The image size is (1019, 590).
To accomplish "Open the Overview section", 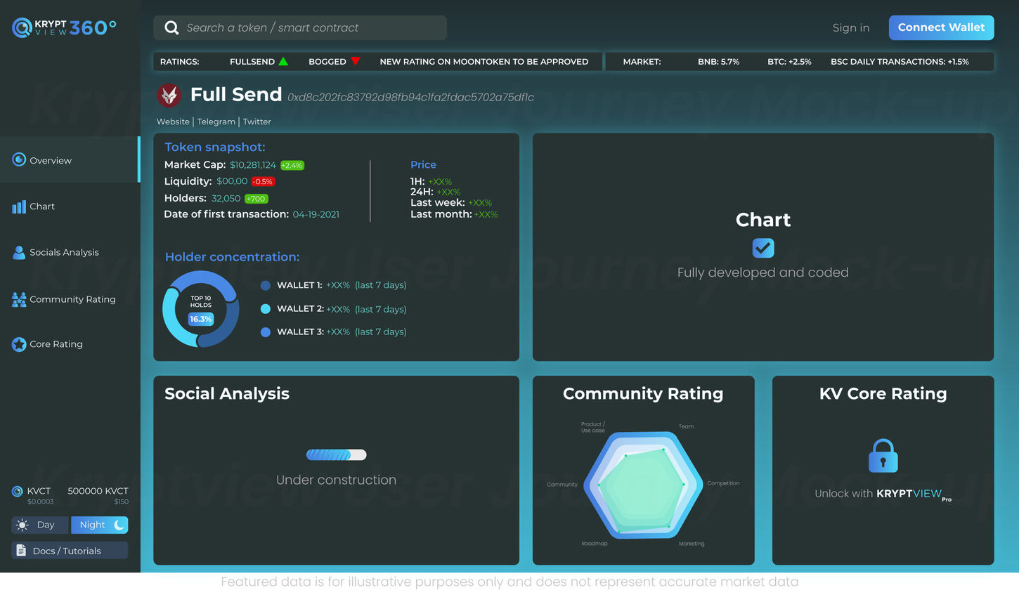I will (70, 160).
